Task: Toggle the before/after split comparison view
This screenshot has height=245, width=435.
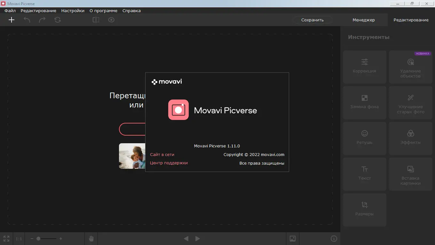Action: coord(96,20)
